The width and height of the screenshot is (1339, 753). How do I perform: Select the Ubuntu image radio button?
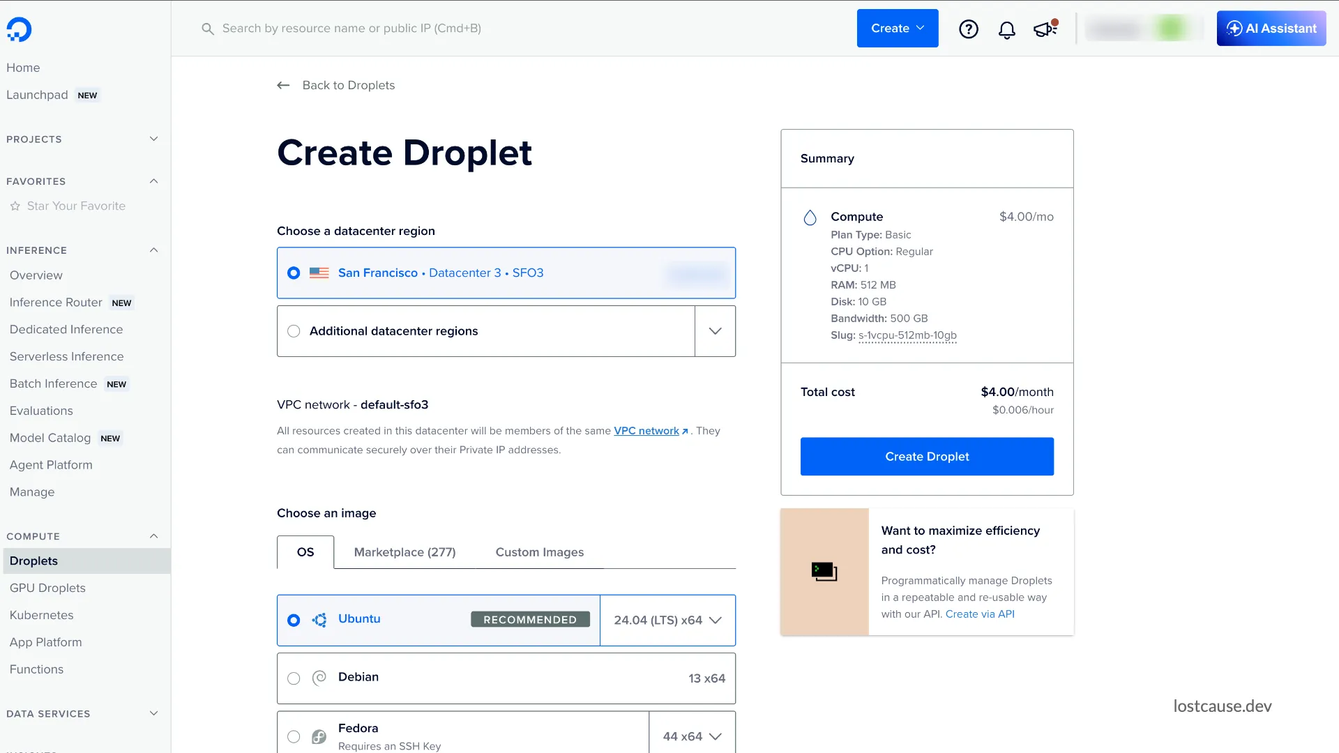tap(294, 620)
